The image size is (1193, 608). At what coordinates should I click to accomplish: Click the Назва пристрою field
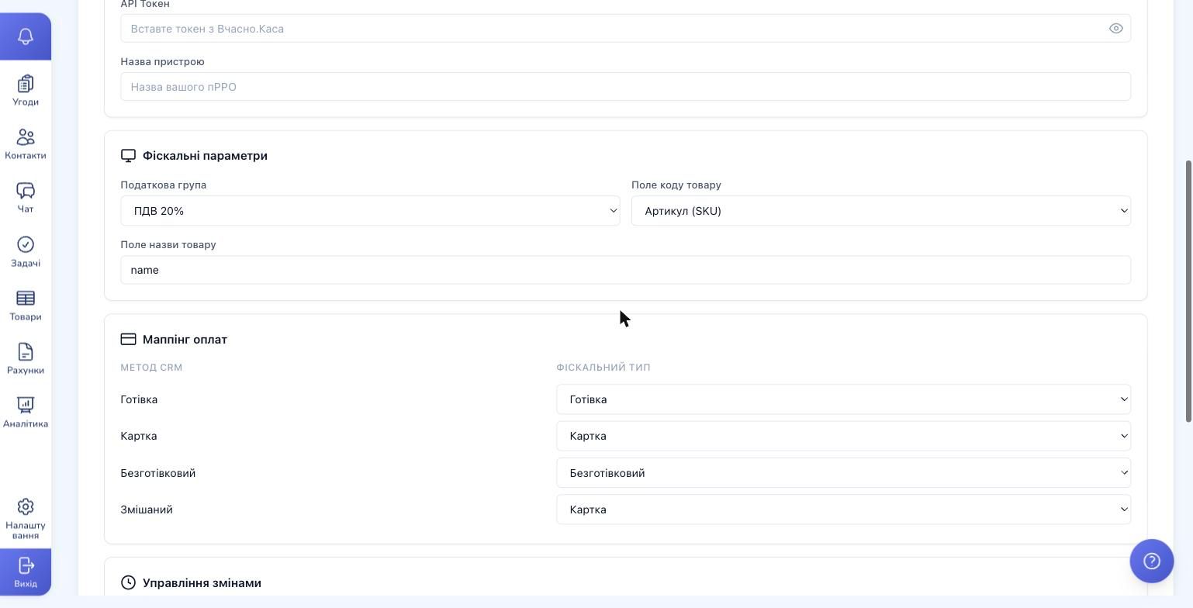(x=625, y=87)
